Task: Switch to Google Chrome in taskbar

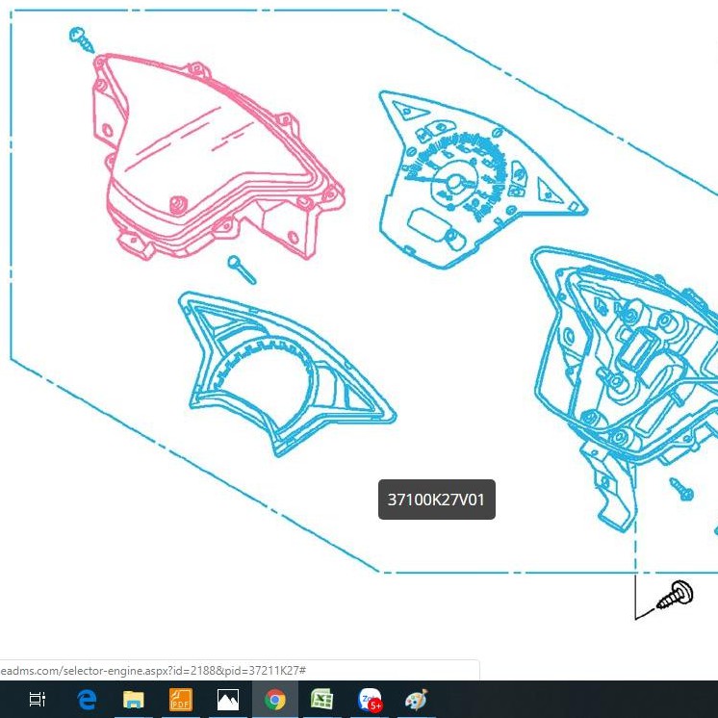Action: tap(275, 700)
